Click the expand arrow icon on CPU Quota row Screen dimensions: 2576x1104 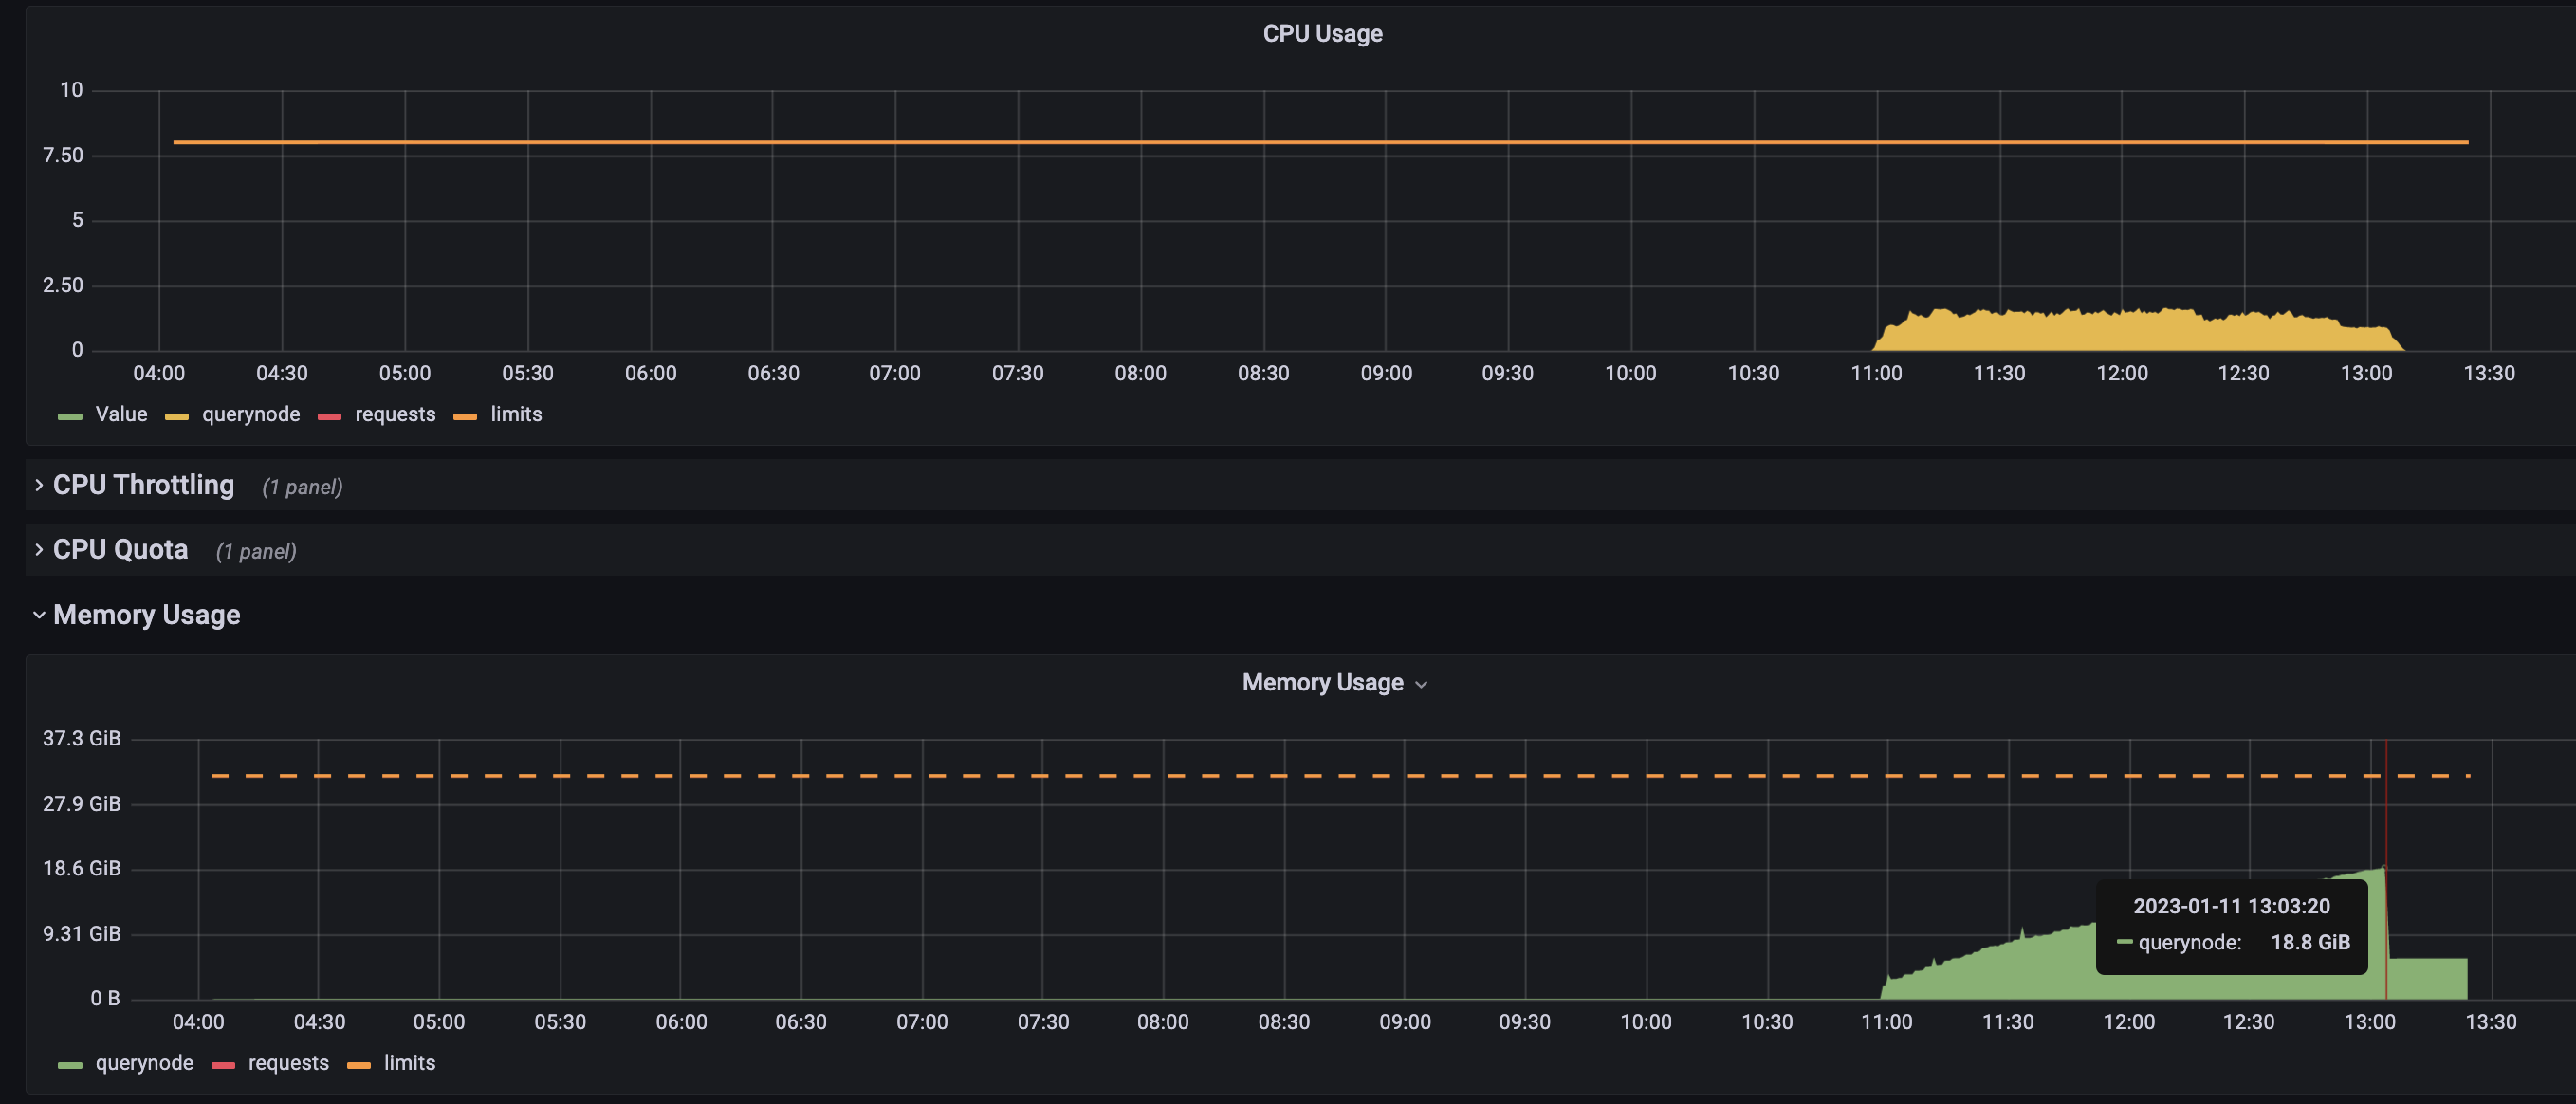click(x=38, y=549)
